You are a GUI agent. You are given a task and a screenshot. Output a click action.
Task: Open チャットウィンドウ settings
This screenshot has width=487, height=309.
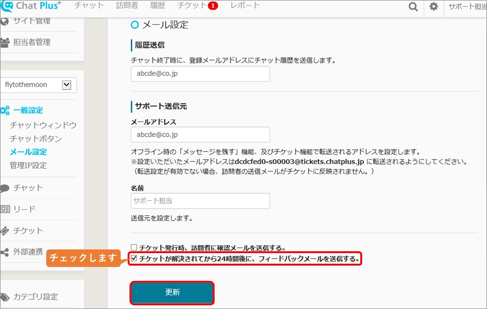pyautogui.click(x=43, y=125)
